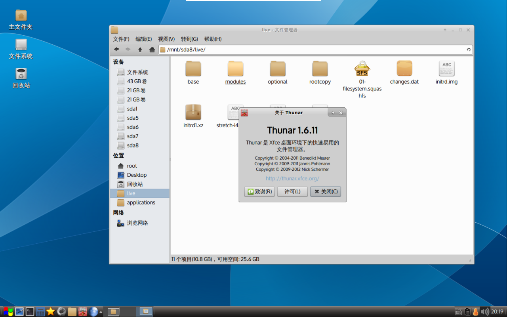Launch the calculator from the taskbar

(x=40, y=311)
